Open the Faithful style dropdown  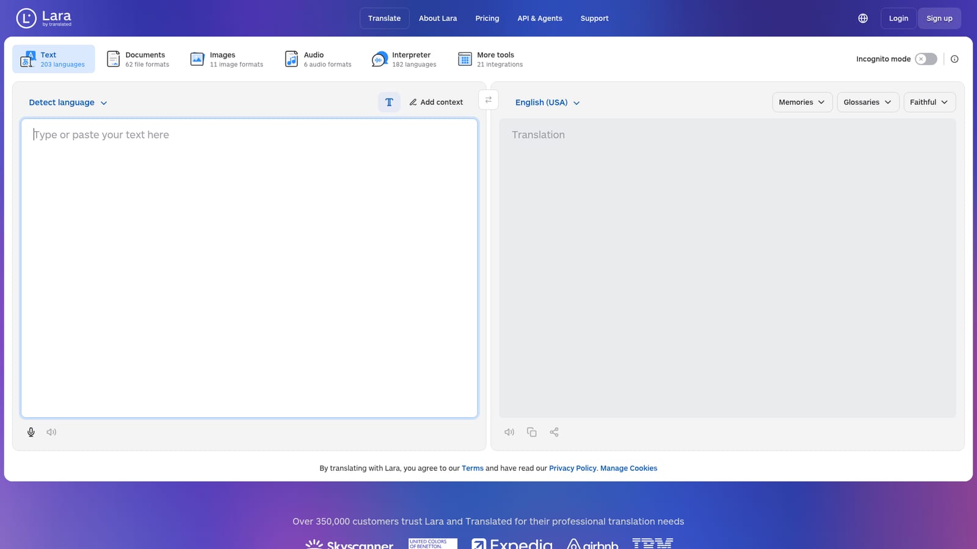coord(929,102)
